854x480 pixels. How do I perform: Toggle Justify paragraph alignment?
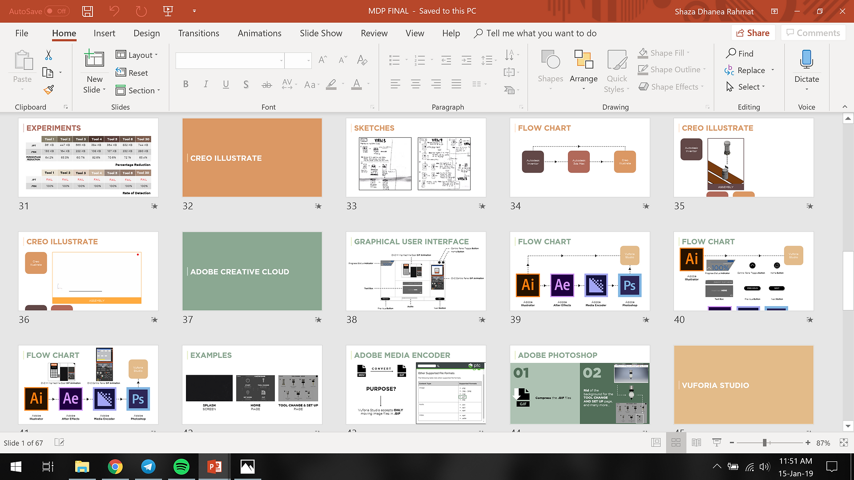pos(456,84)
